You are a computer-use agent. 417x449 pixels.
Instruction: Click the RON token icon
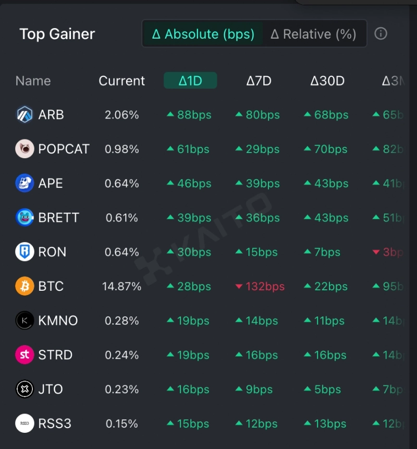[x=24, y=252]
